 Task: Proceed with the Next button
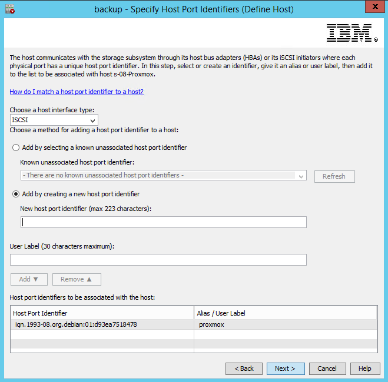coord(286,368)
